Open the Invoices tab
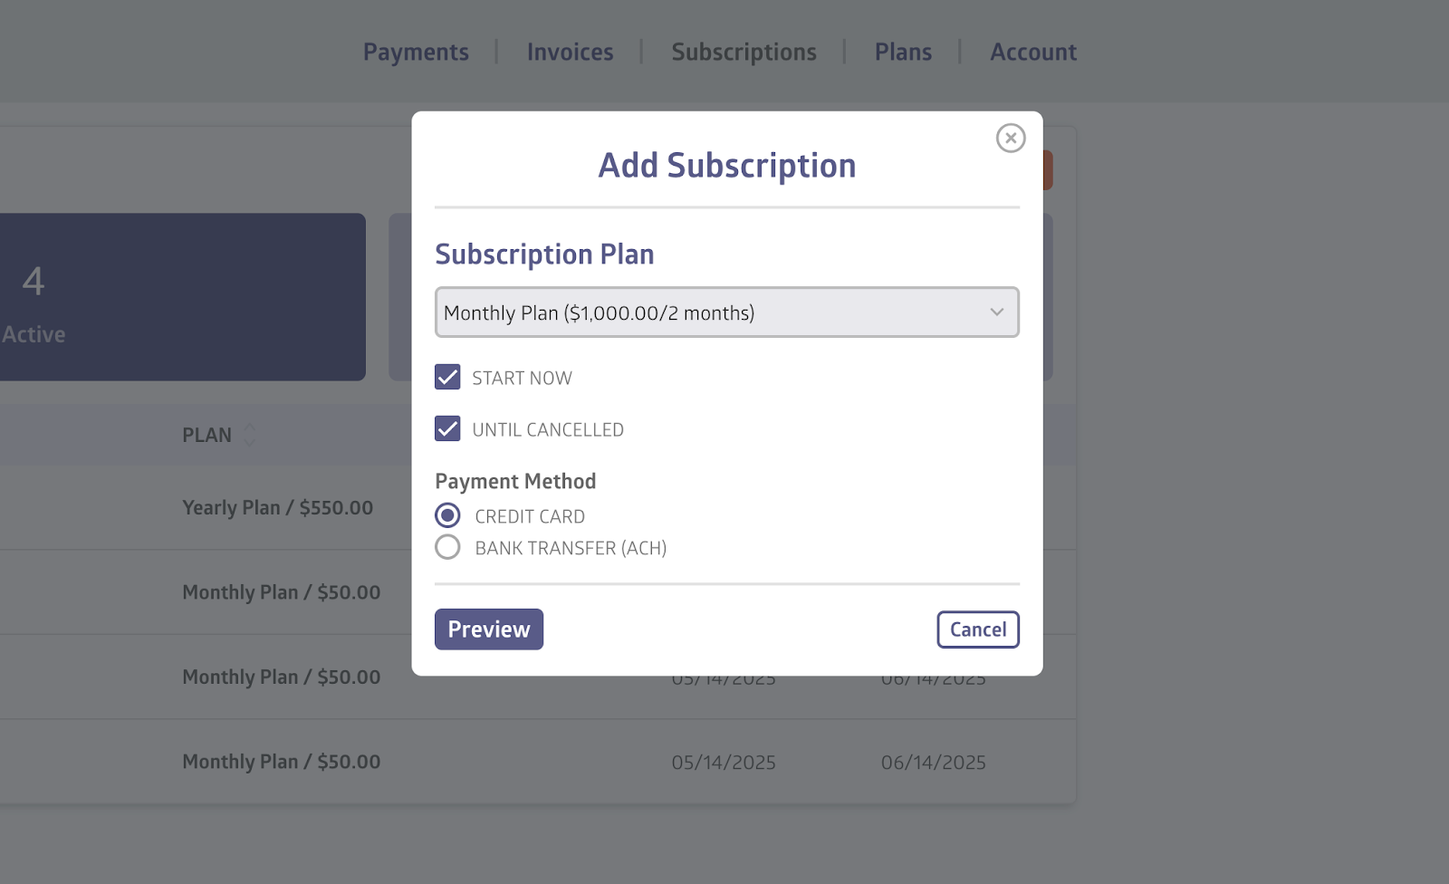 570,53
